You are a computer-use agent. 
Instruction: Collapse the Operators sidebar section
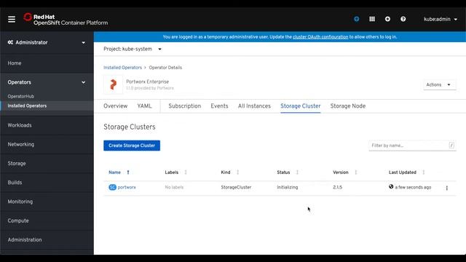tap(47, 82)
